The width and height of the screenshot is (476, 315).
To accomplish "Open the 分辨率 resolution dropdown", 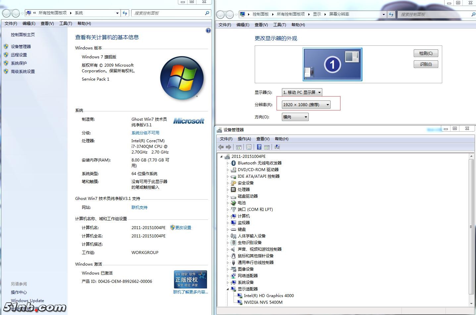I will coord(306,105).
